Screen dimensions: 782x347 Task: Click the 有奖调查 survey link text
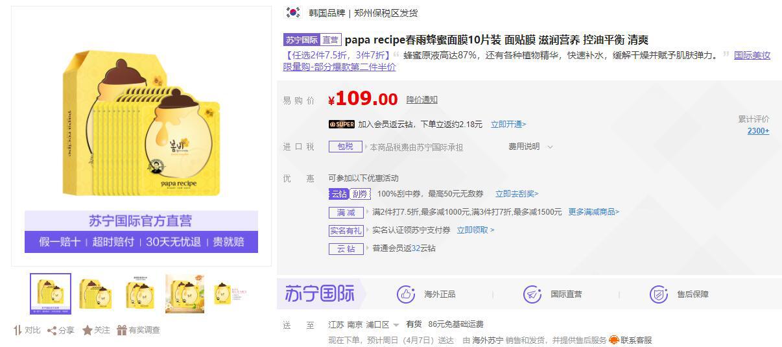click(144, 330)
